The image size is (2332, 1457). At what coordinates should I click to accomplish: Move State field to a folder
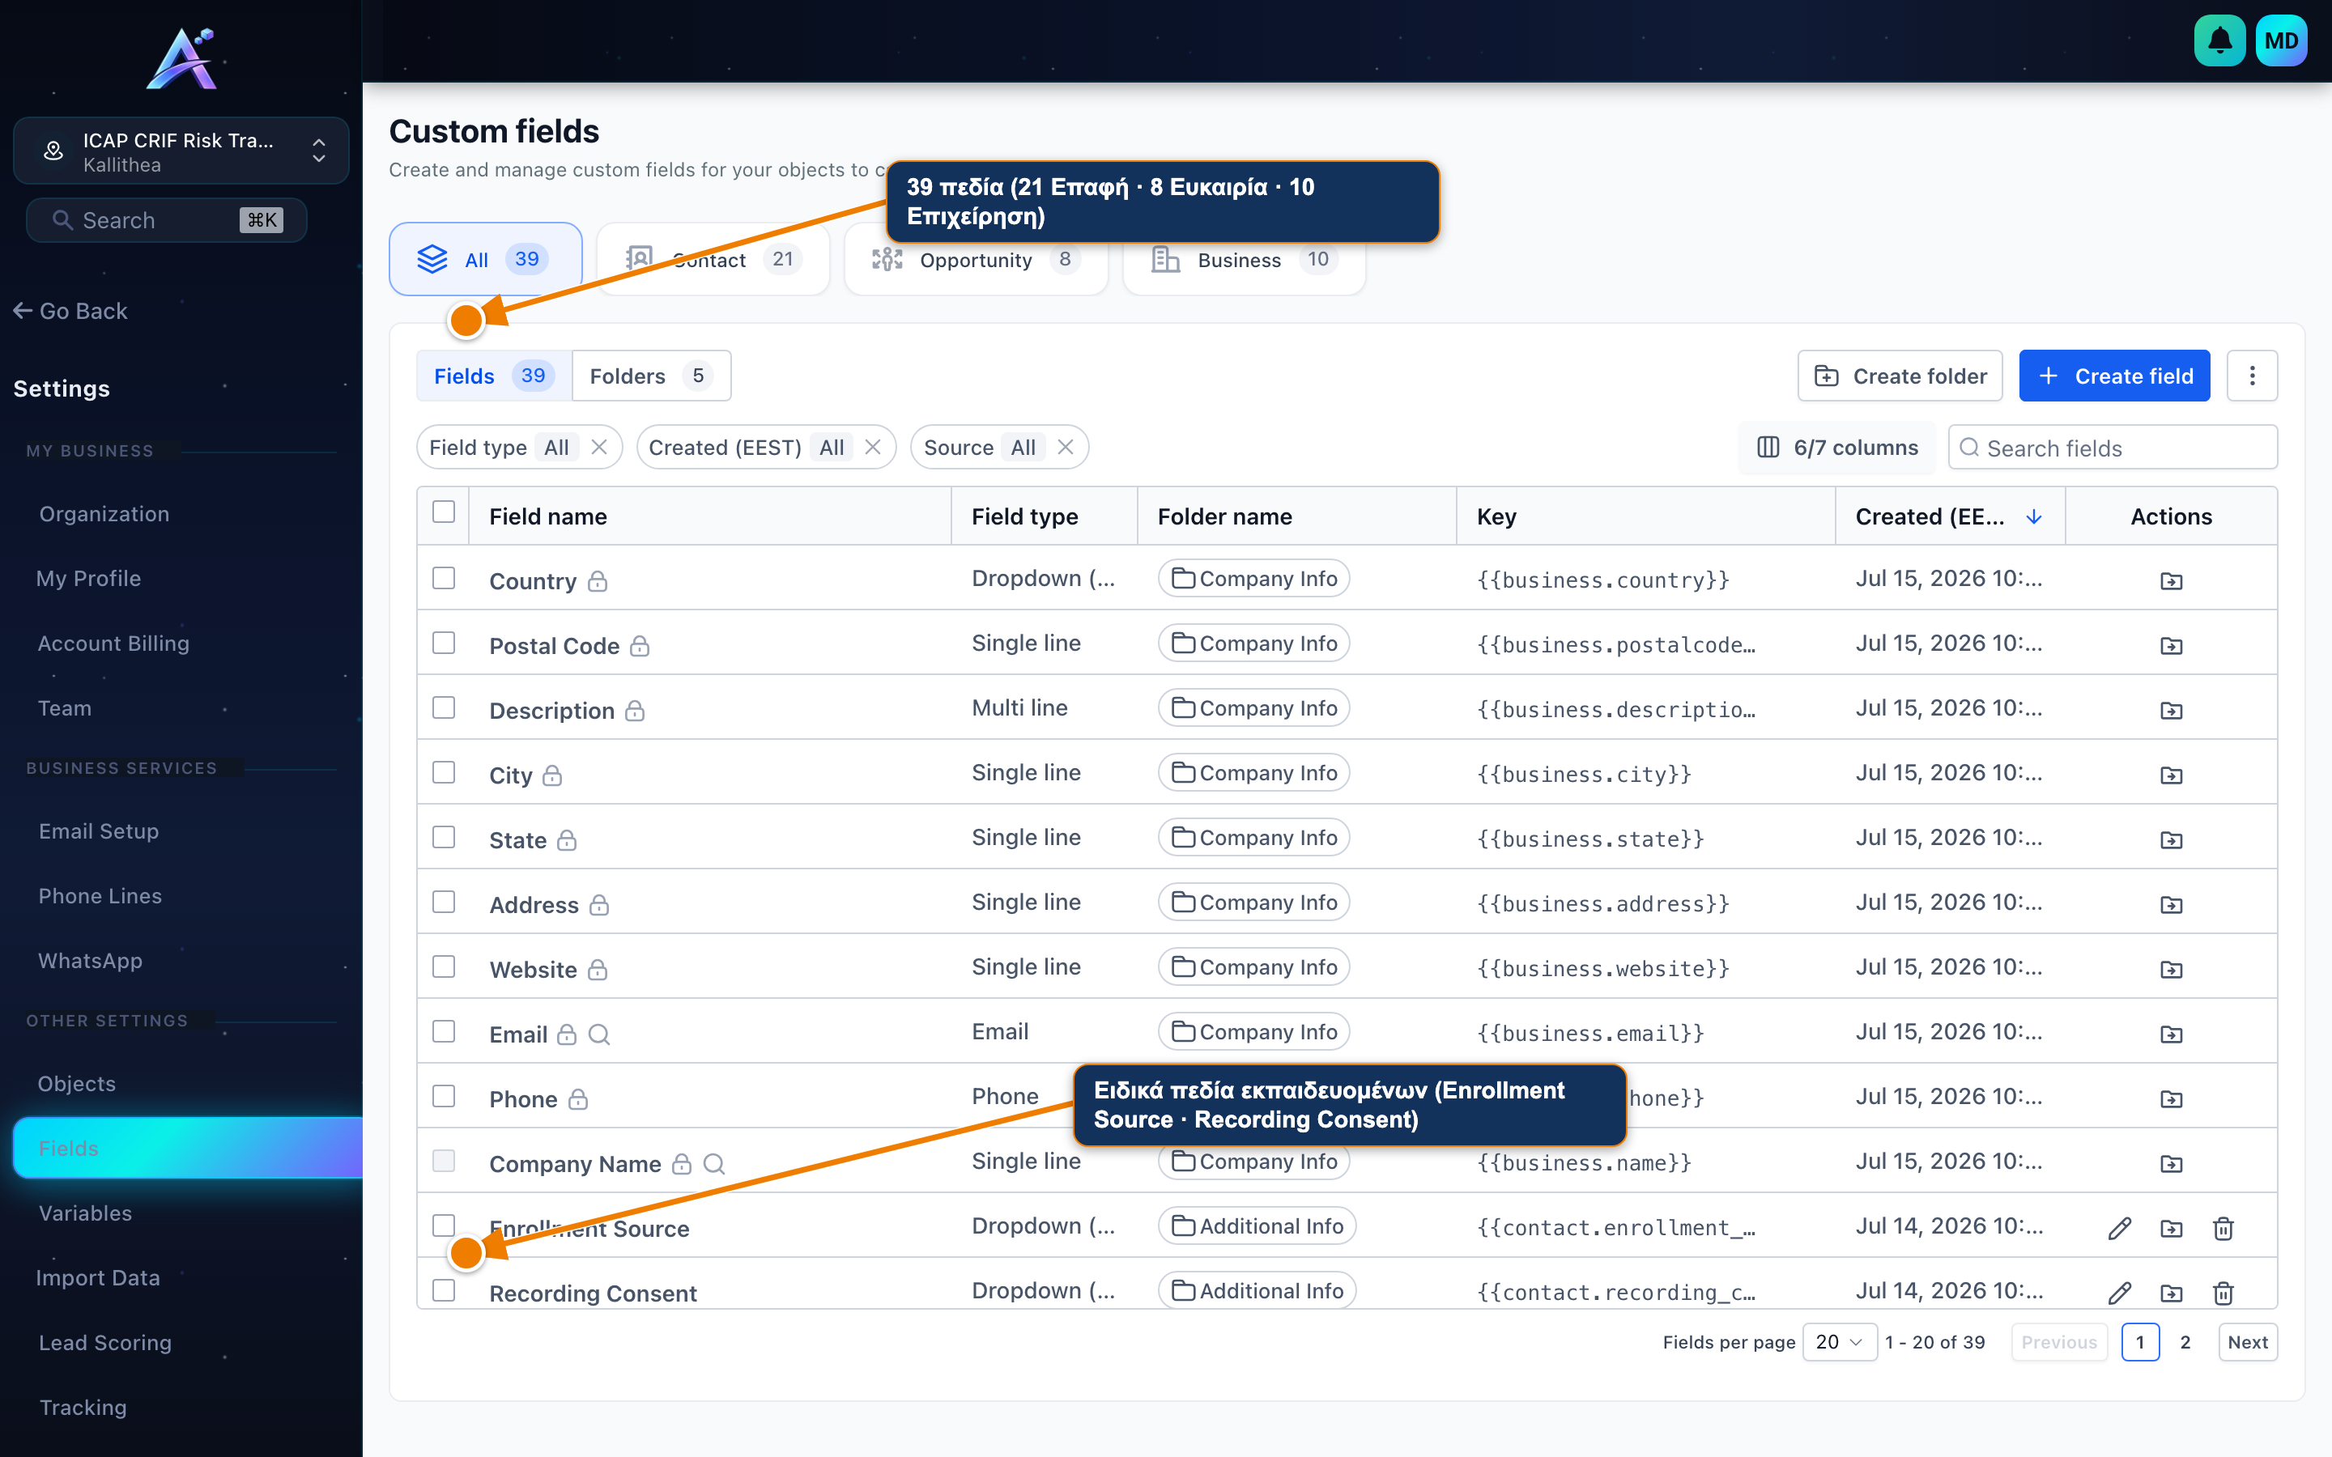tap(2171, 839)
